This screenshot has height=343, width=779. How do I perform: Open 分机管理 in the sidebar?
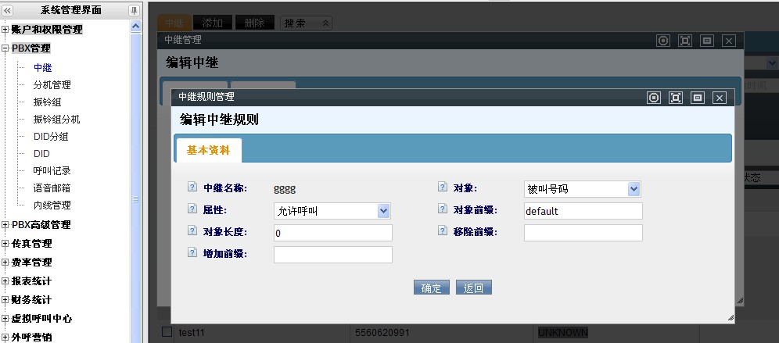point(52,85)
